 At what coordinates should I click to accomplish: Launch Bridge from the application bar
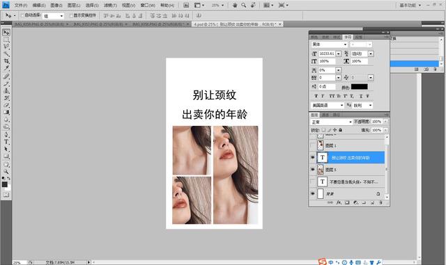(186, 5)
